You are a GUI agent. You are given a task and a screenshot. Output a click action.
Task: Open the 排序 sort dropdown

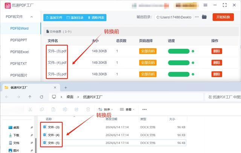coord(105,109)
